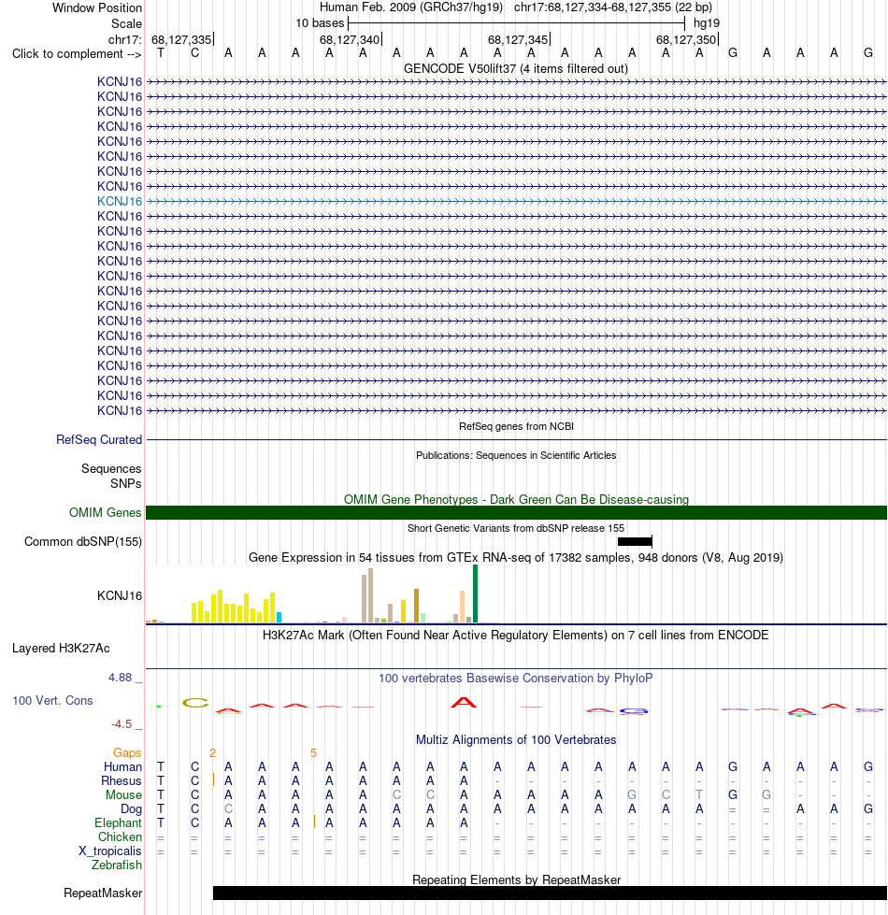Image resolution: width=888 pixels, height=915 pixels.
Task: Click the '10 bases' scale label
Action: pos(320,23)
